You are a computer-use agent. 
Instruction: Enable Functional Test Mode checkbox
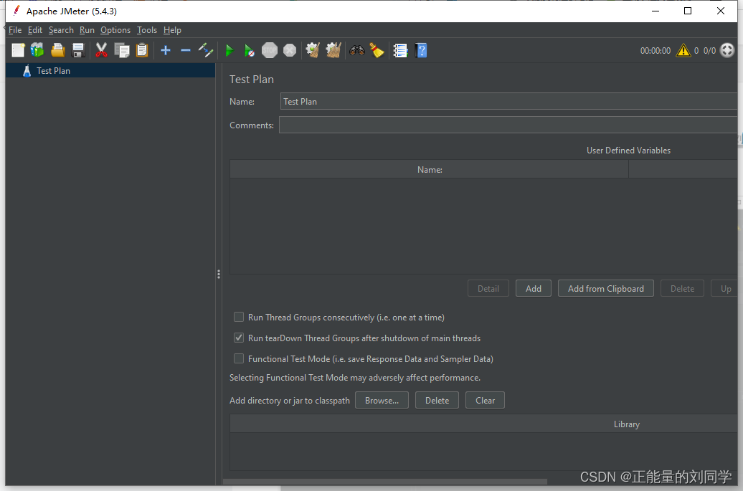(239, 358)
